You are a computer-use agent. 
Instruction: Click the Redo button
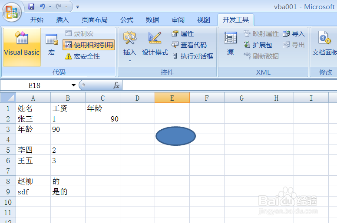(x=59, y=7)
